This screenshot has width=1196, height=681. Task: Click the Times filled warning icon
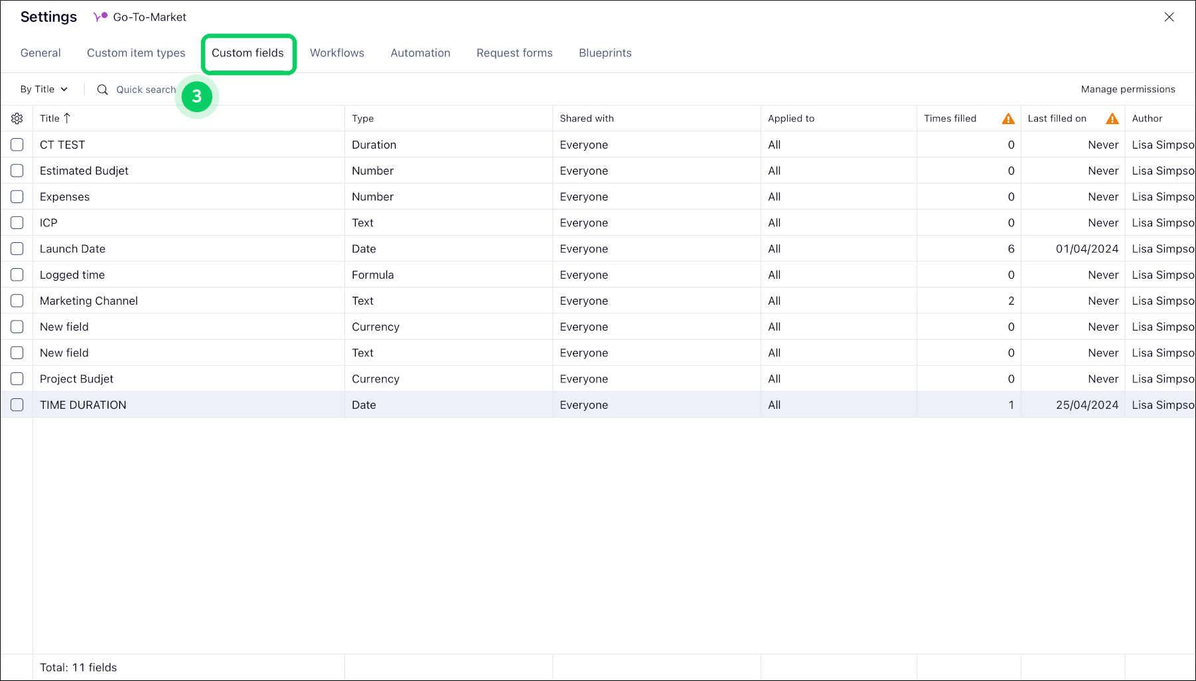(1008, 119)
